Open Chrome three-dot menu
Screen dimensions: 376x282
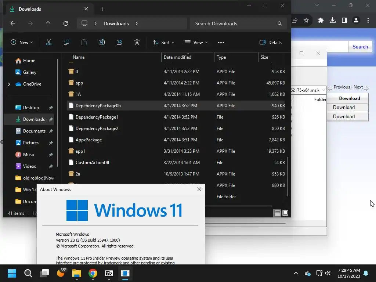[x=368, y=21]
